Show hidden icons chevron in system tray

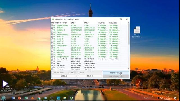click(155, 98)
